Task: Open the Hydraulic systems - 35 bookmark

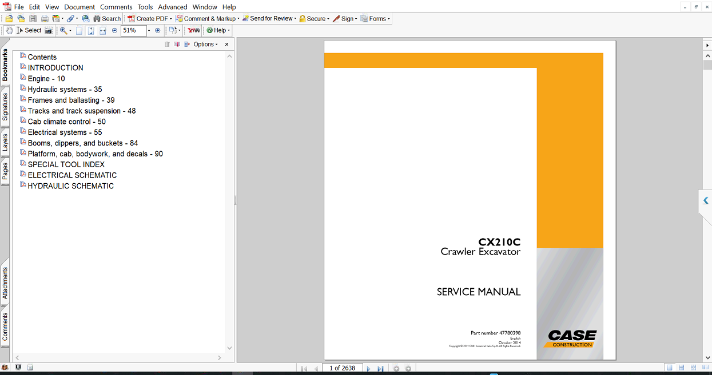Action: (x=65, y=90)
